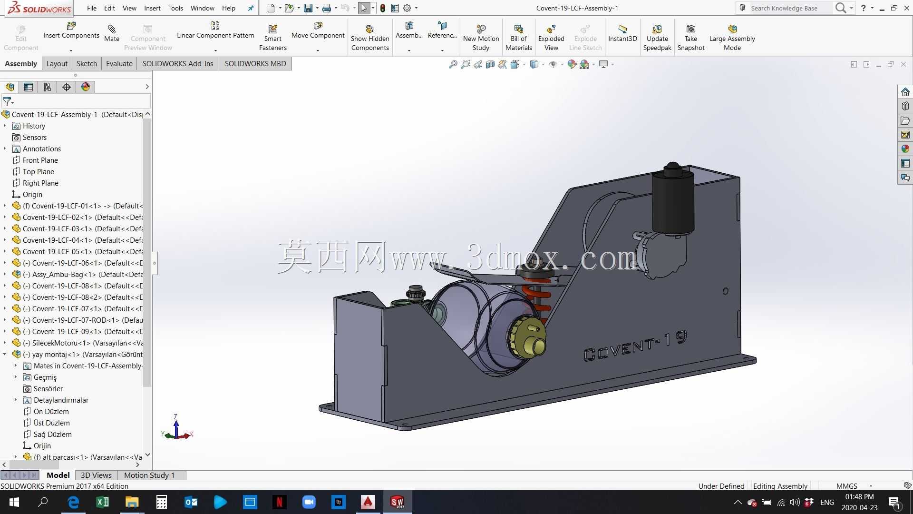Click MMGS unit system status

pyautogui.click(x=846, y=486)
